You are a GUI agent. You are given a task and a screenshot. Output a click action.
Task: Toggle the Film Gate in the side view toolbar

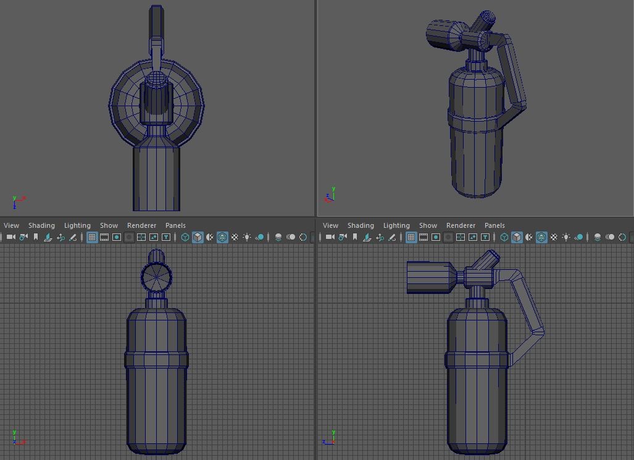tap(423, 237)
